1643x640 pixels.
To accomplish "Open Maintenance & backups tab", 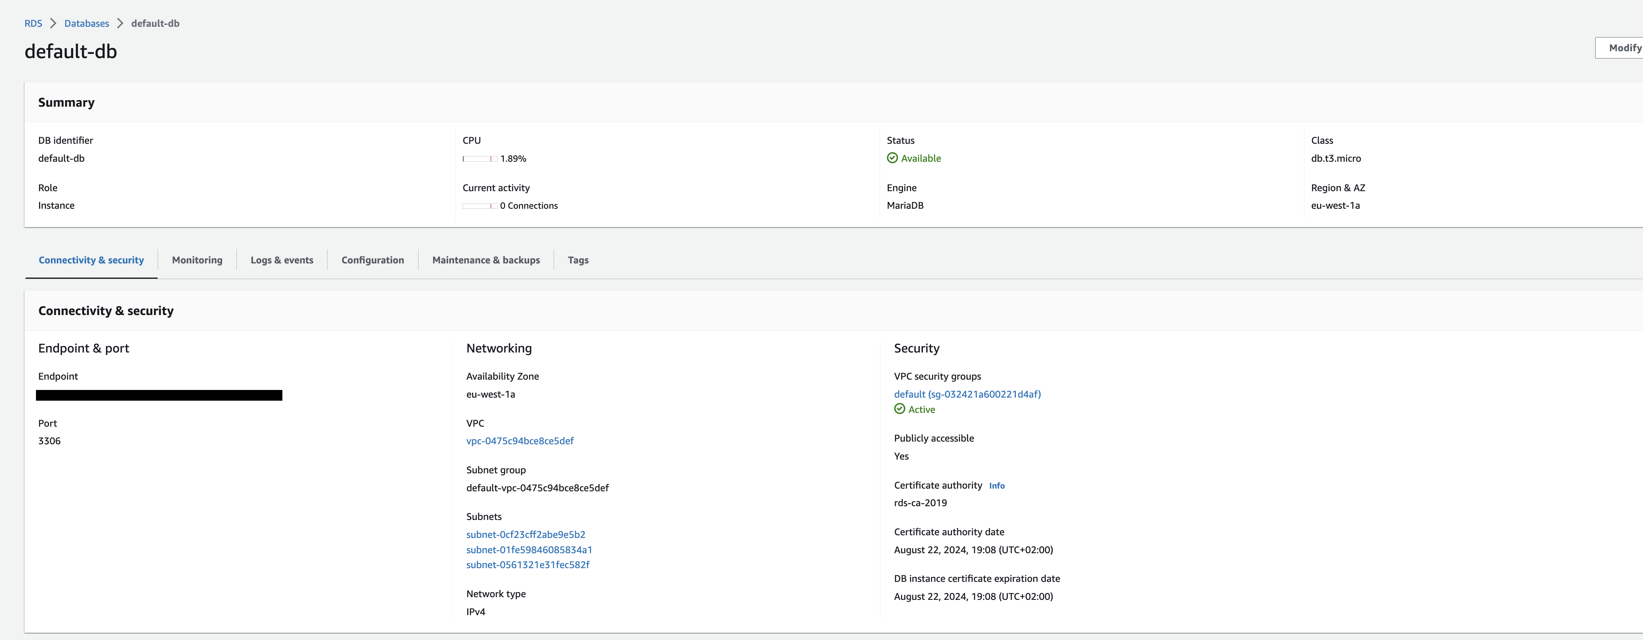I will point(486,260).
